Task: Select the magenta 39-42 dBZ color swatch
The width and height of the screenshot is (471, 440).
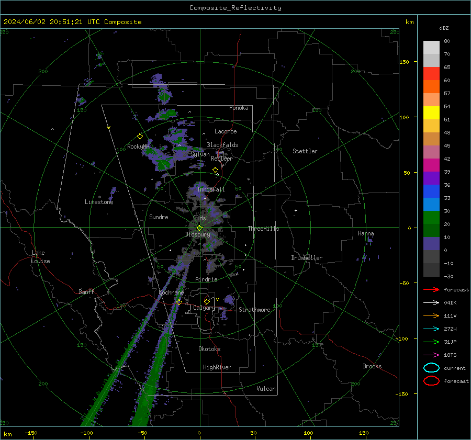Action: pos(431,165)
